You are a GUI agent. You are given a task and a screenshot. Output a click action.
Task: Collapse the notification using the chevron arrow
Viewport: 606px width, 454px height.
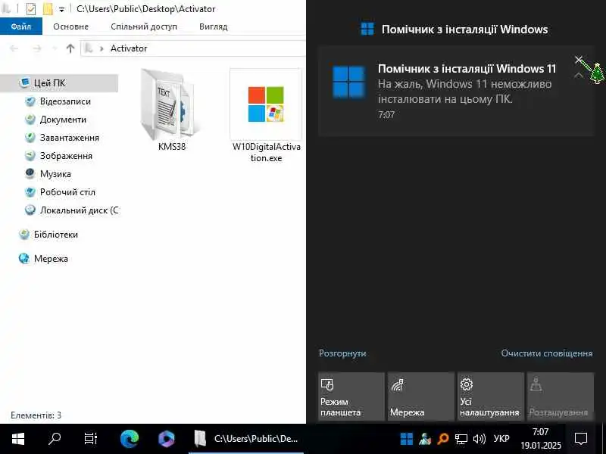[x=579, y=75]
